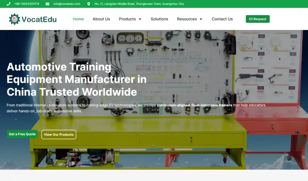308x181 pixels.
Task: Open the Resources menu
Action: 187,19
